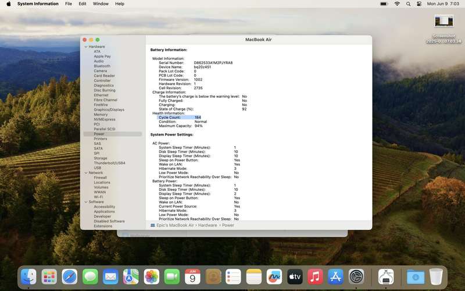Viewport: 465px width, 291px height.
Task: Select Power in sidebar
Action: (x=113, y=134)
